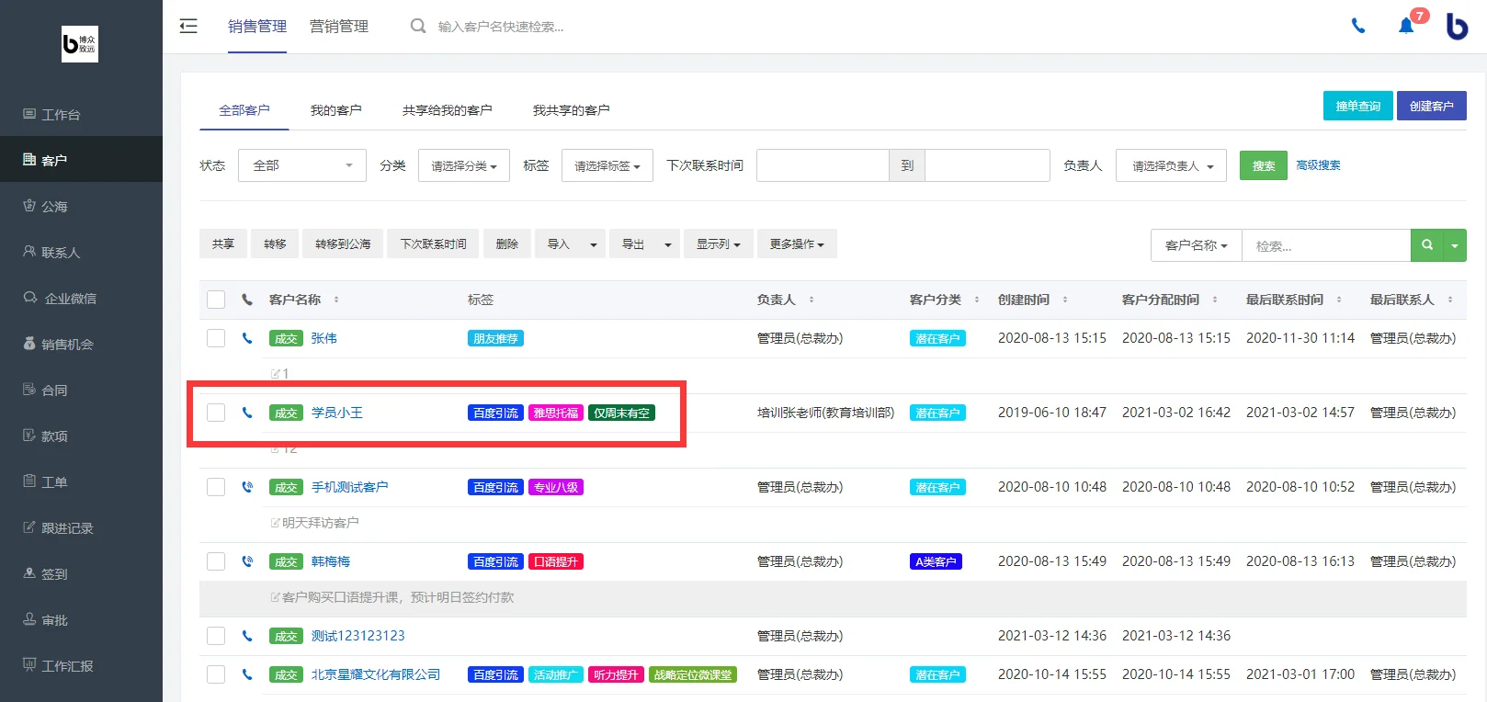The width and height of the screenshot is (1487, 702).
Task: Select the 共享给我的客户 tab
Action: pos(447,110)
